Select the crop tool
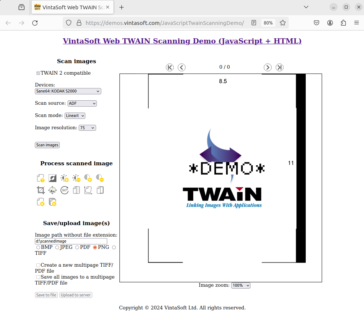Screen dimensions: 364x315 (x=40, y=190)
